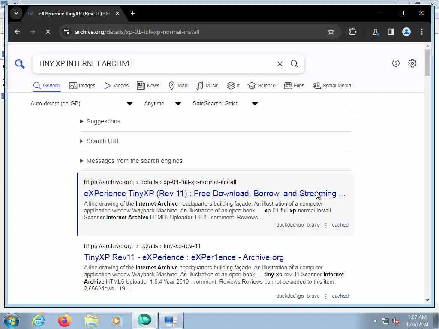Image resolution: width=439 pixels, height=329 pixels.
Task: Select the General search tab
Action: pyautogui.click(x=47, y=86)
